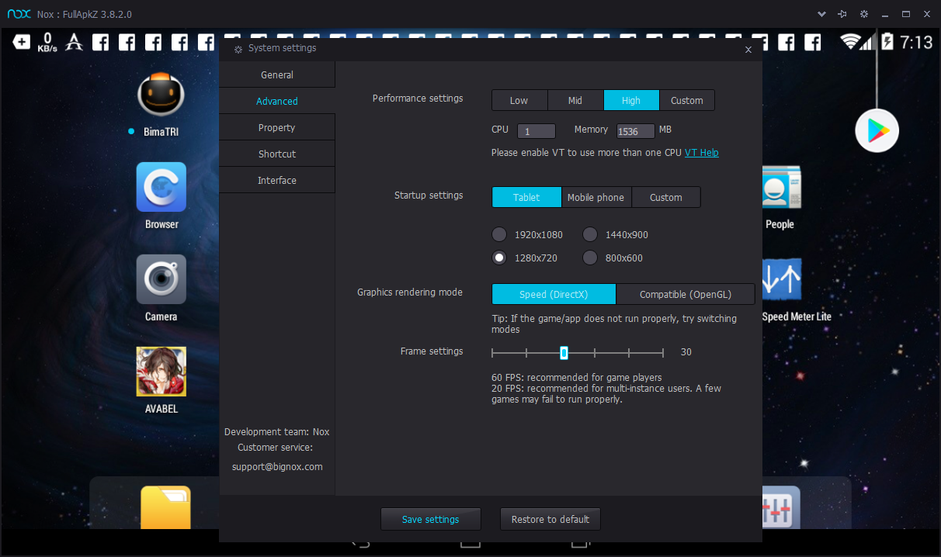Image resolution: width=941 pixels, height=557 pixels.
Task: Click the support@bignox.com email text
Action: click(277, 466)
